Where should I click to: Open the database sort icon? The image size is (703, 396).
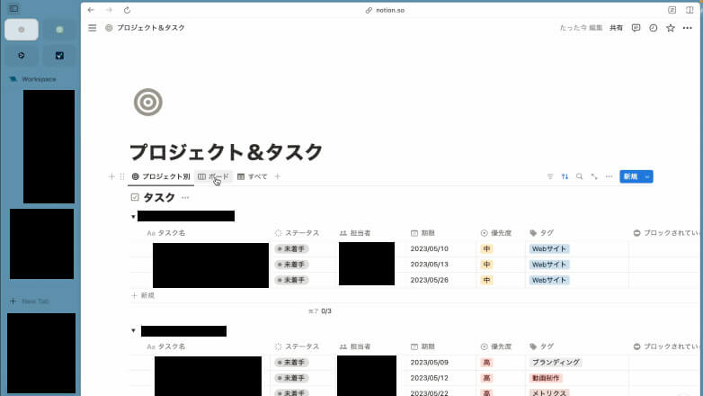click(x=565, y=176)
